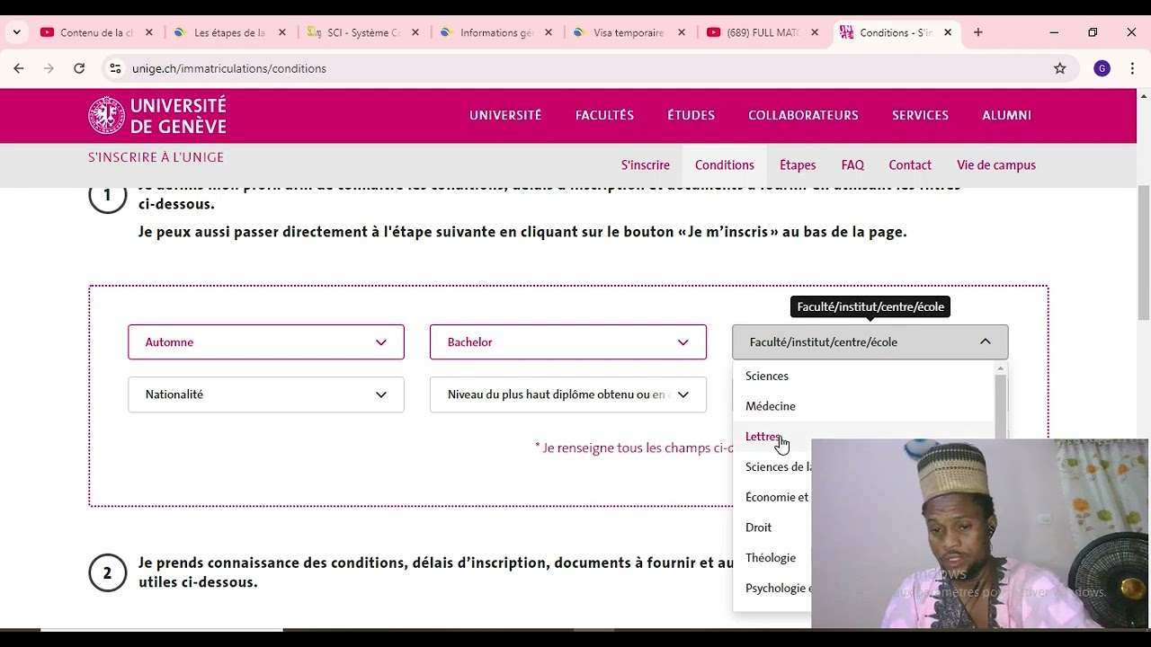Close the active 'Conditions' tab
Image resolution: width=1151 pixels, height=647 pixels.
(948, 32)
